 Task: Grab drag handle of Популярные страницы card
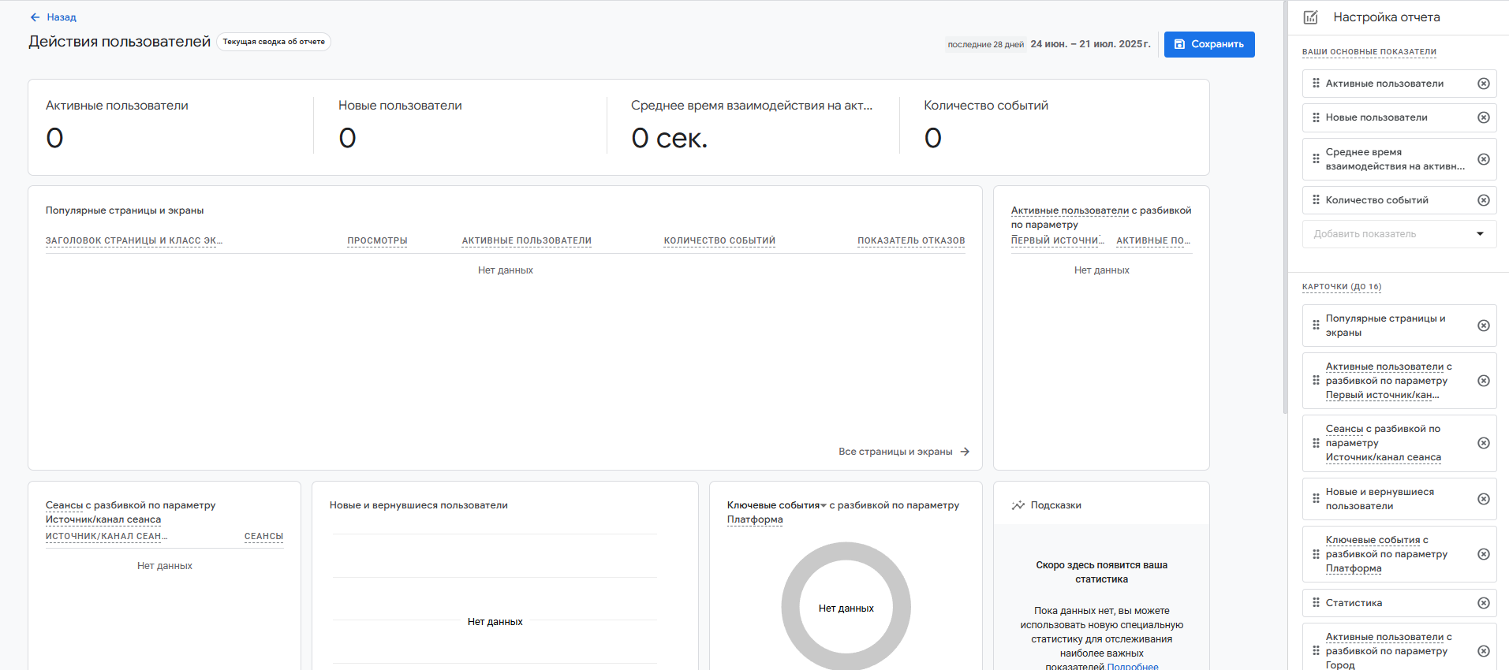tap(1316, 326)
